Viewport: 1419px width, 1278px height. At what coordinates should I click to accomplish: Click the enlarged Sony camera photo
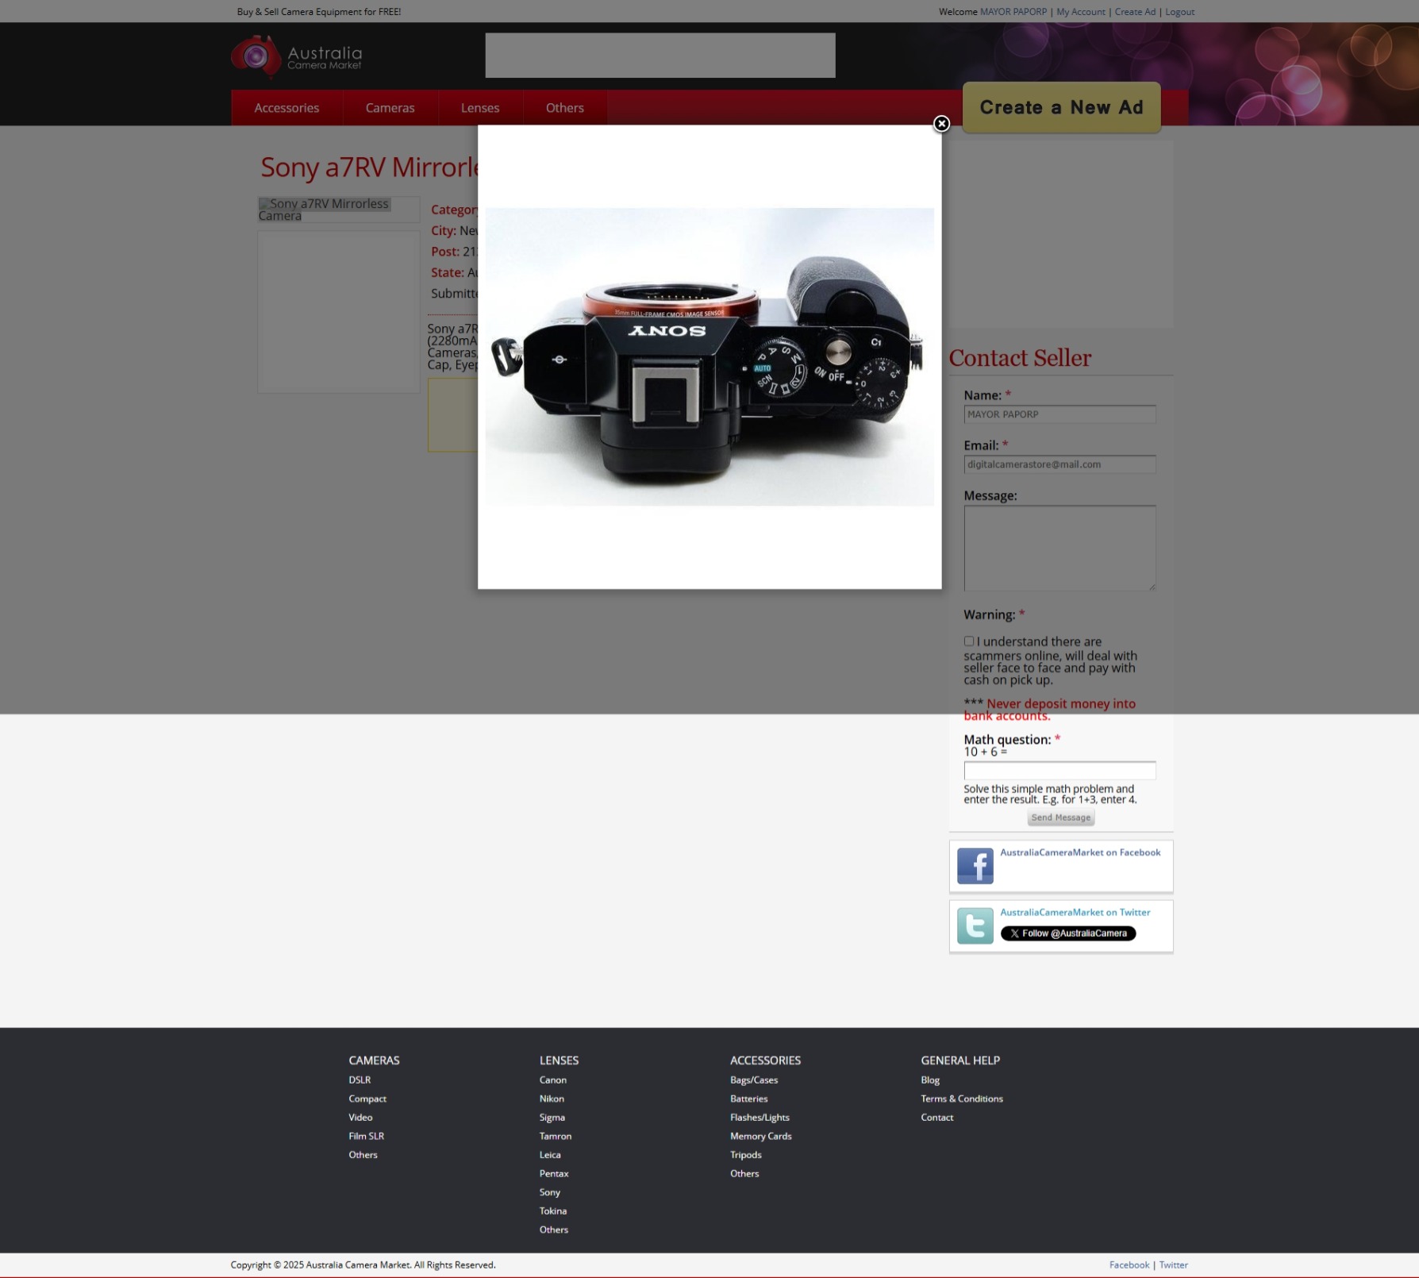709,356
